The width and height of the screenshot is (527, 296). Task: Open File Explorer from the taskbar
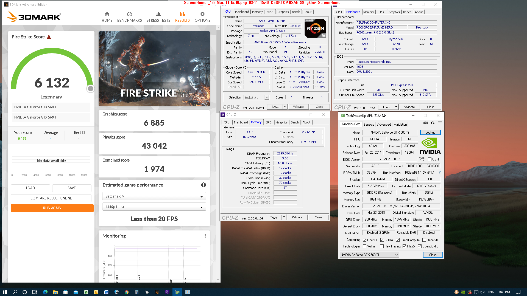click(55, 292)
